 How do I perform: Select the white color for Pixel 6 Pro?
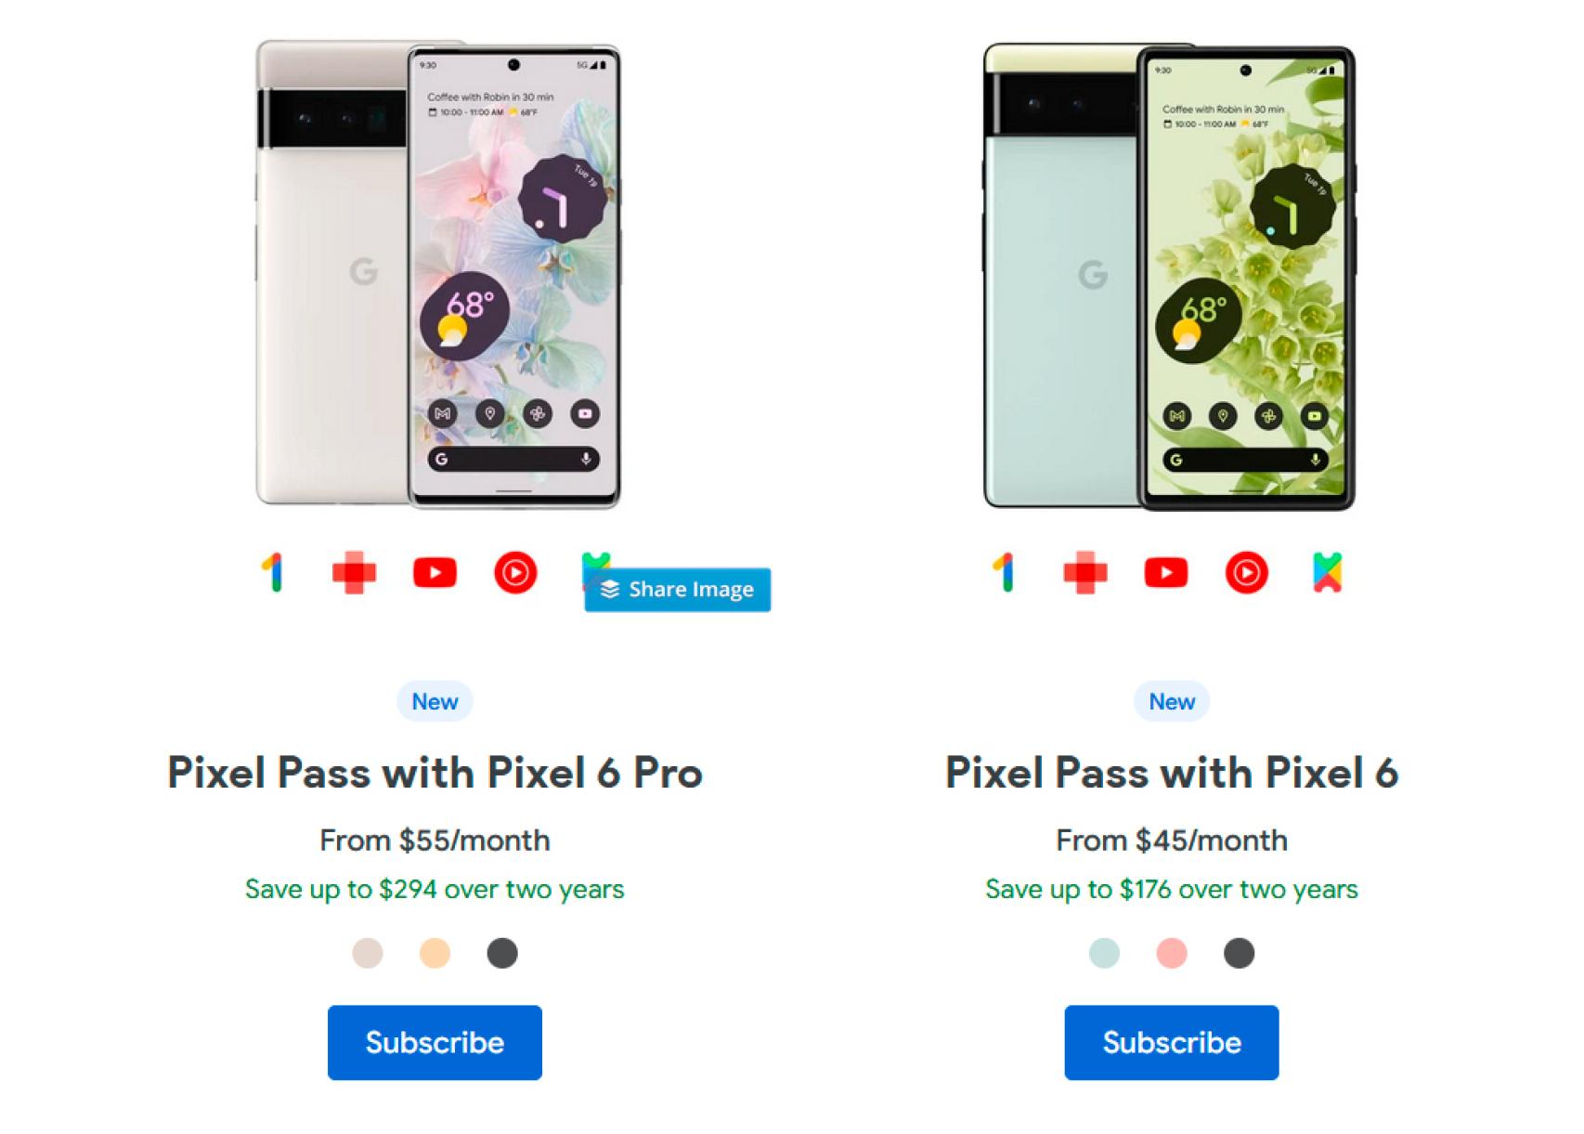(x=368, y=953)
